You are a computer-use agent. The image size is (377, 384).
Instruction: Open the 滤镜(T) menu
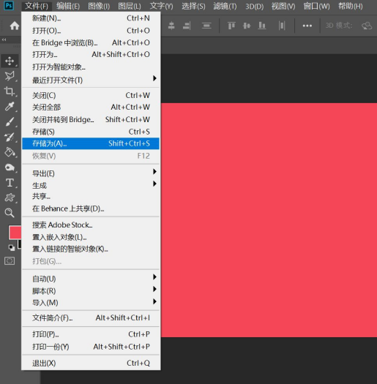pos(225,6)
